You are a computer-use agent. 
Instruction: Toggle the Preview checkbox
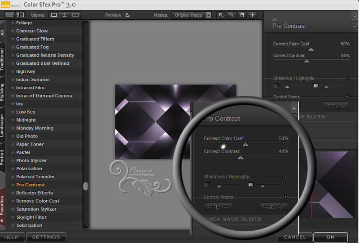click(x=128, y=15)
